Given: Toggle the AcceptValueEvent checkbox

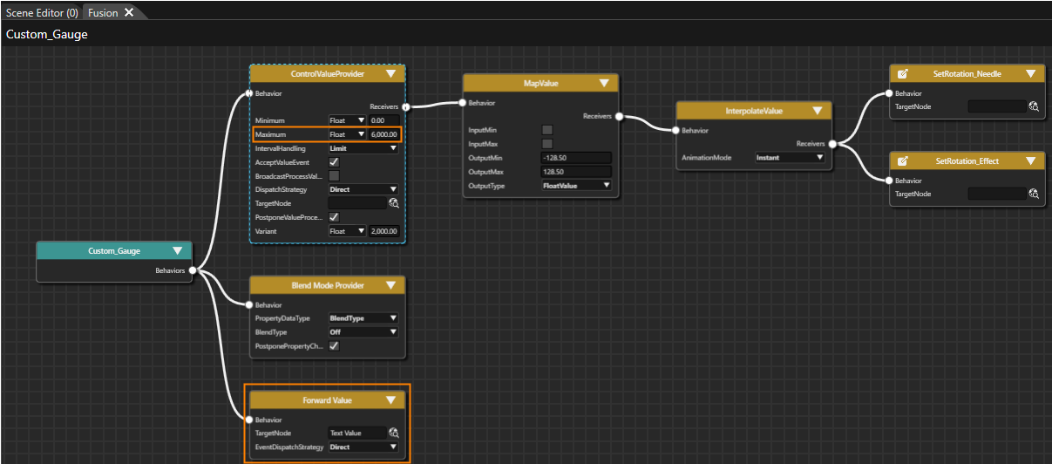Looking at the screenshot, I should tap(334, 162).
